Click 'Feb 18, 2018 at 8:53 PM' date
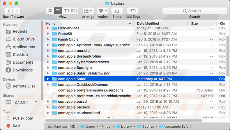230x130 pixels. click(157, 45)
